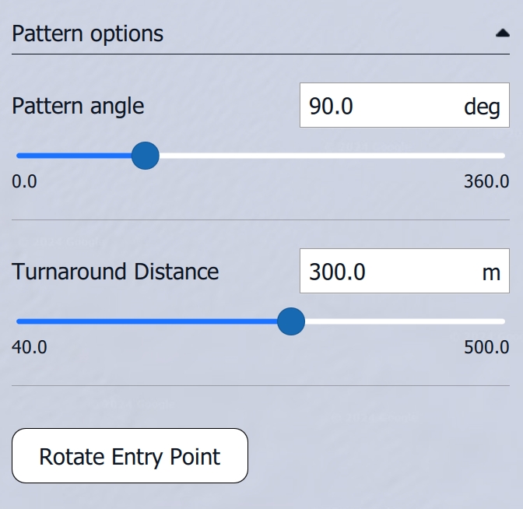Click the divider line above Turnaround Distance
The height and width of the screenshot is (509, 523).
click(x=260, y=220)
